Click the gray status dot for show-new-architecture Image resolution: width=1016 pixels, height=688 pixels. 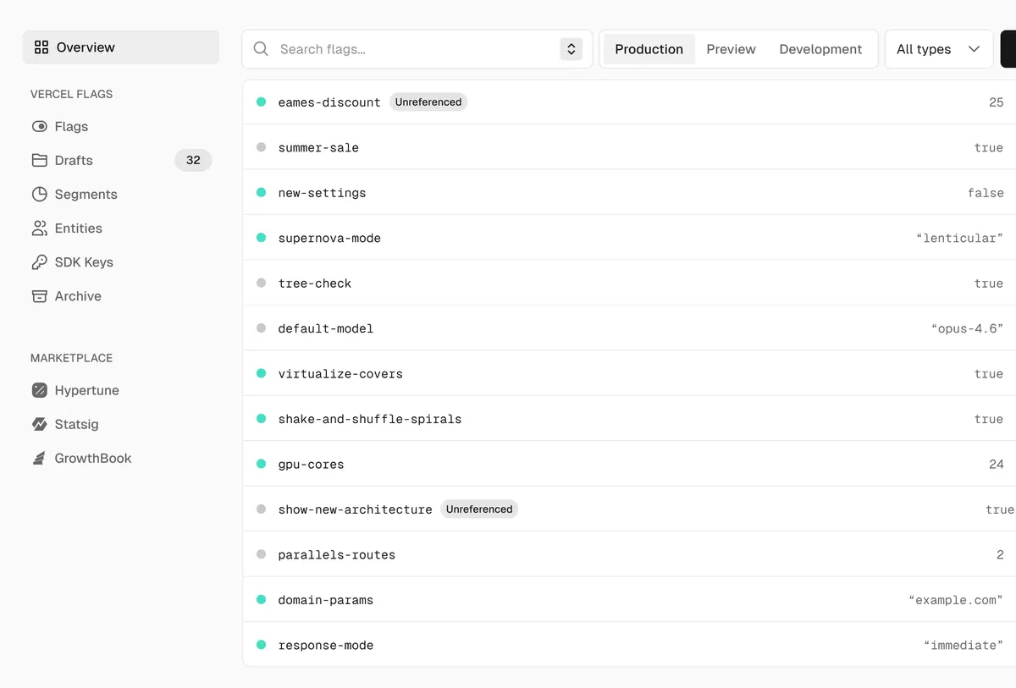[261, 509]
